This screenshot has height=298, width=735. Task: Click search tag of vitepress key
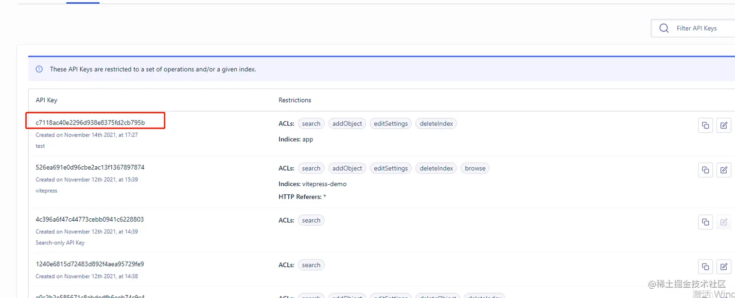click(311, 168)
